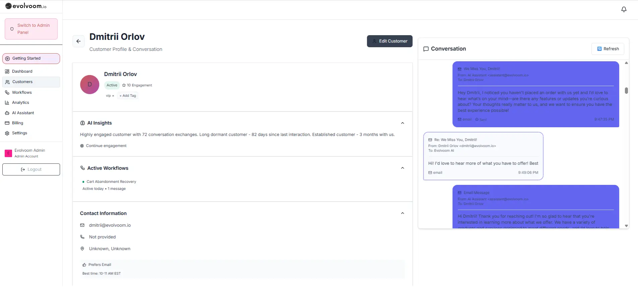
Task: Open the Dashboard menu item
Action: [31, 71]
